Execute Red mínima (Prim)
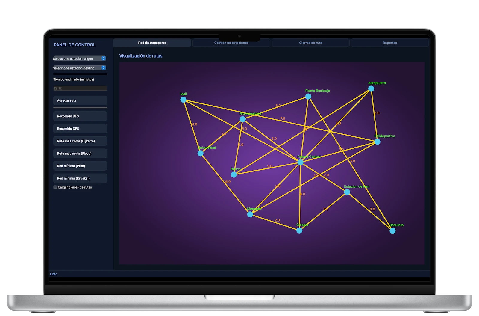 pyautogui.click(x=80, y=165)
